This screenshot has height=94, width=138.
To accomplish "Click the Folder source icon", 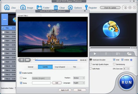I will (39, 8).
